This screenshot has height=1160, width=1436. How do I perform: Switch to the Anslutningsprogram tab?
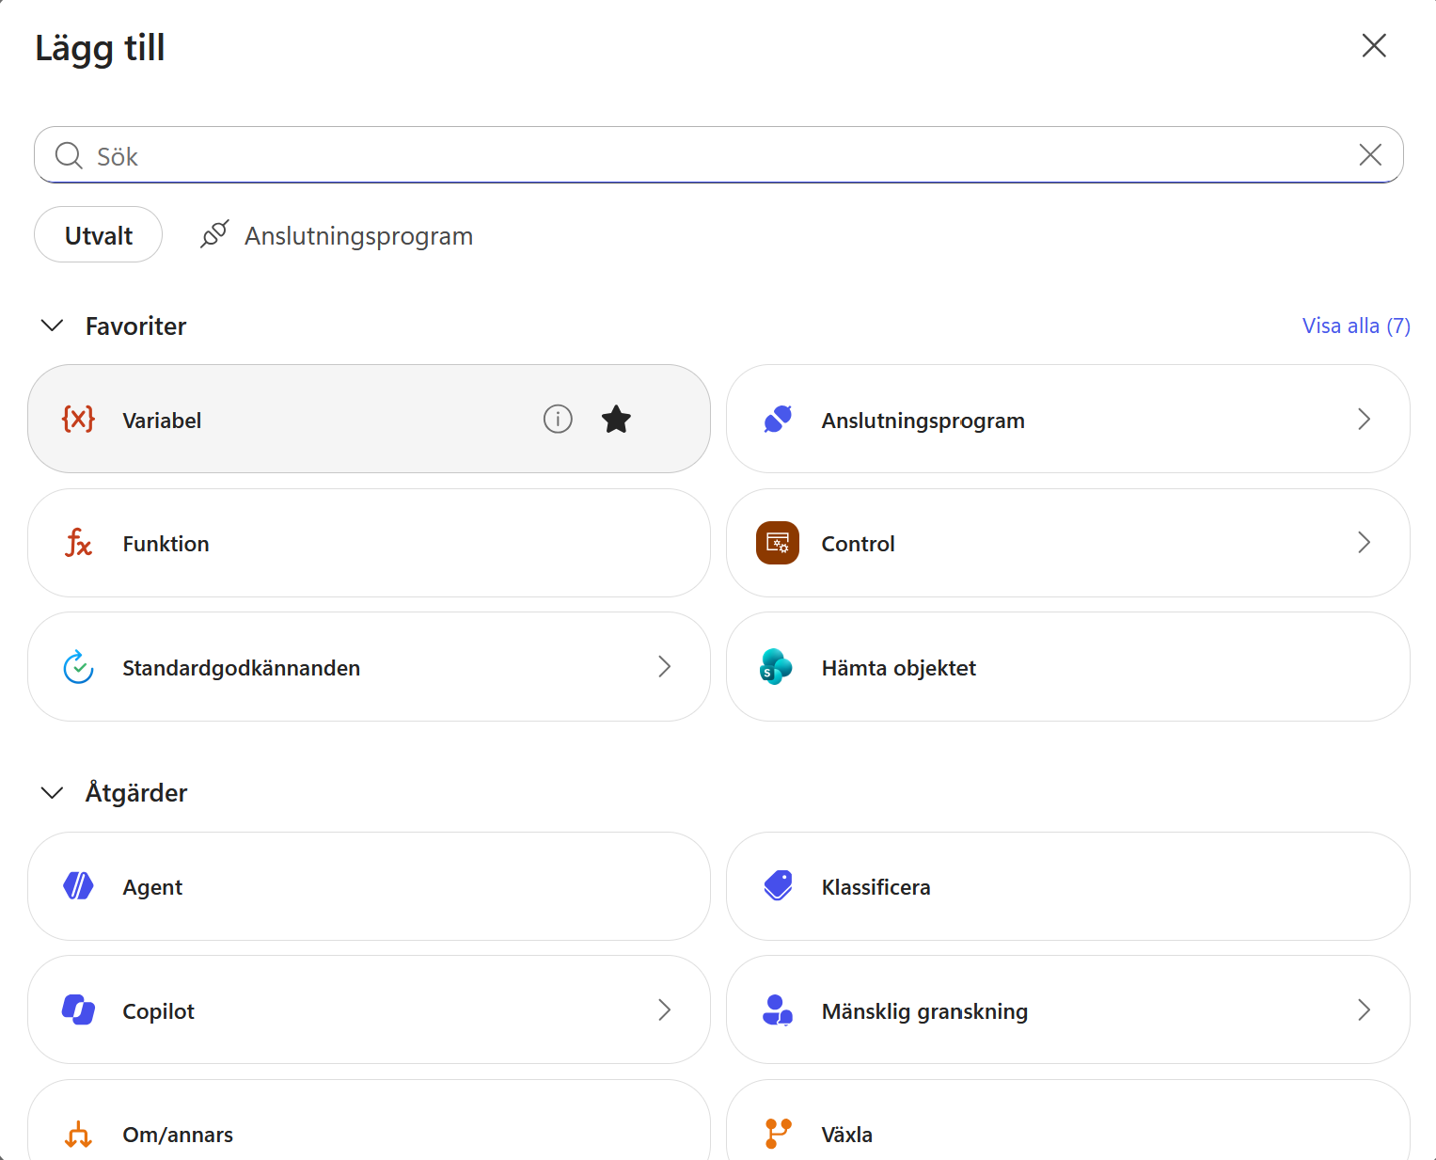337,235
